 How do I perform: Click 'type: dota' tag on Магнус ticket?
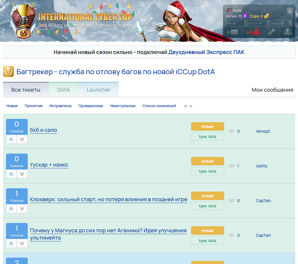(208, 240)
